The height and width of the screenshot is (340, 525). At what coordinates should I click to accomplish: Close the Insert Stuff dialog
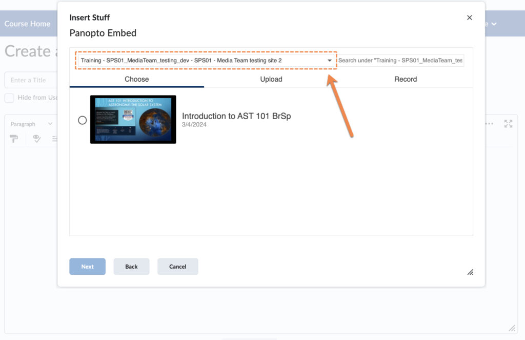pos(469,17)
